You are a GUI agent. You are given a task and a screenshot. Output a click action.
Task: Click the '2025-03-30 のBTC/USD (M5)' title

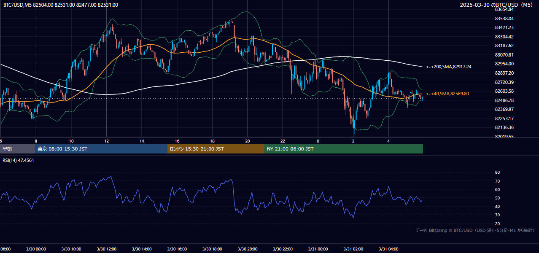coord(498,5)
